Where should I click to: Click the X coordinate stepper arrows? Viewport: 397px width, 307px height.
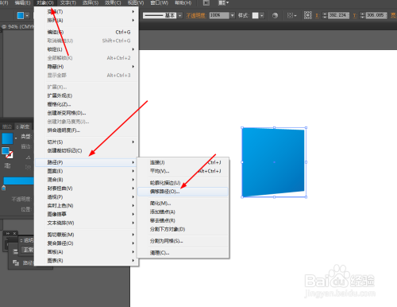point(325,15)
